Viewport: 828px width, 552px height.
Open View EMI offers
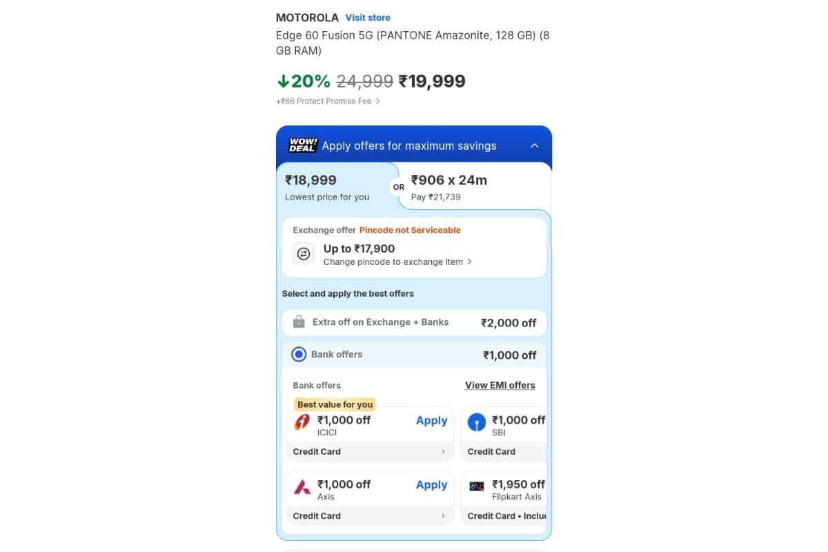tap(500, 385)
